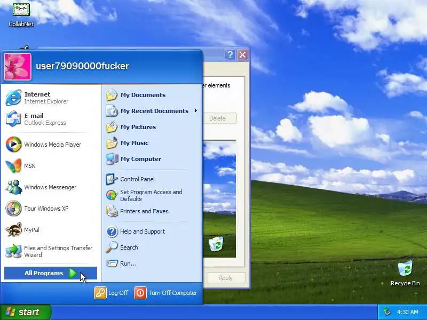This screenshot has height=320, width=427.
Task: Open Internet Explorer from the Start menu
Action: pos(13,98)
